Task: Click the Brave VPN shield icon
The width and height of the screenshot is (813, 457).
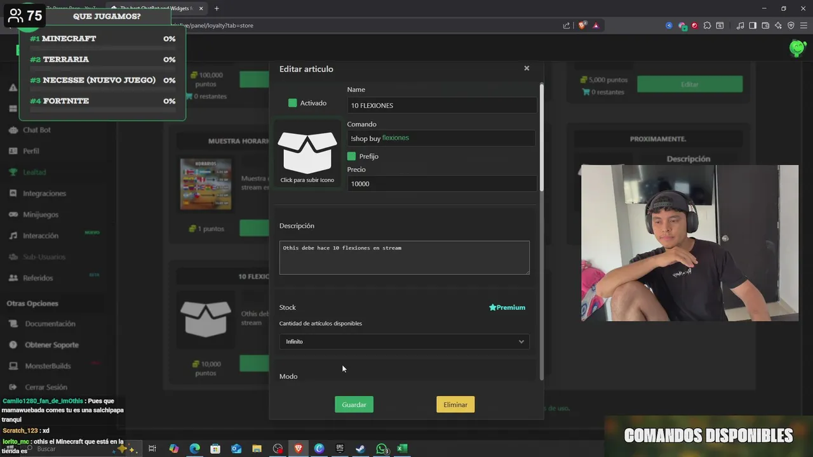Action: coord(791,25)
